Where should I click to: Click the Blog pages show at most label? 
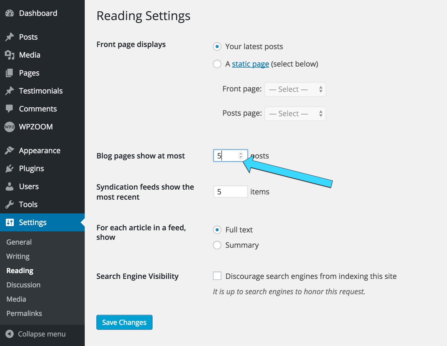tap(141, 156)
